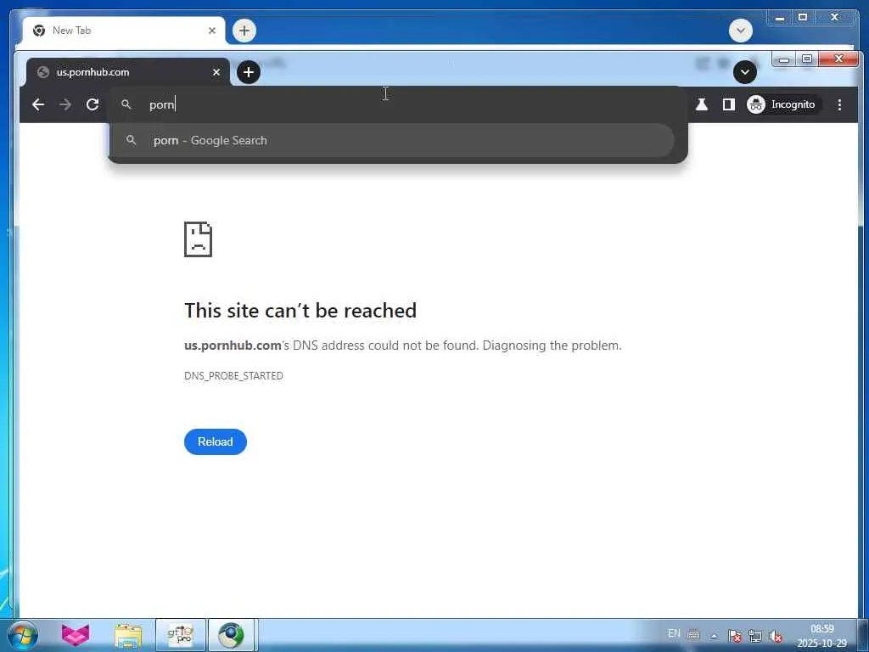Select the 'porn - Google Search' suggestion
The image size is (869, 652).
392,140
